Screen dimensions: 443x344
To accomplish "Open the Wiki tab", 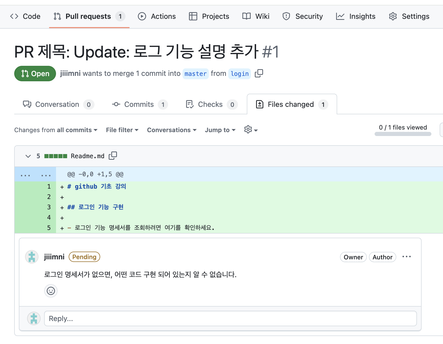I will (x=256, y=16).
